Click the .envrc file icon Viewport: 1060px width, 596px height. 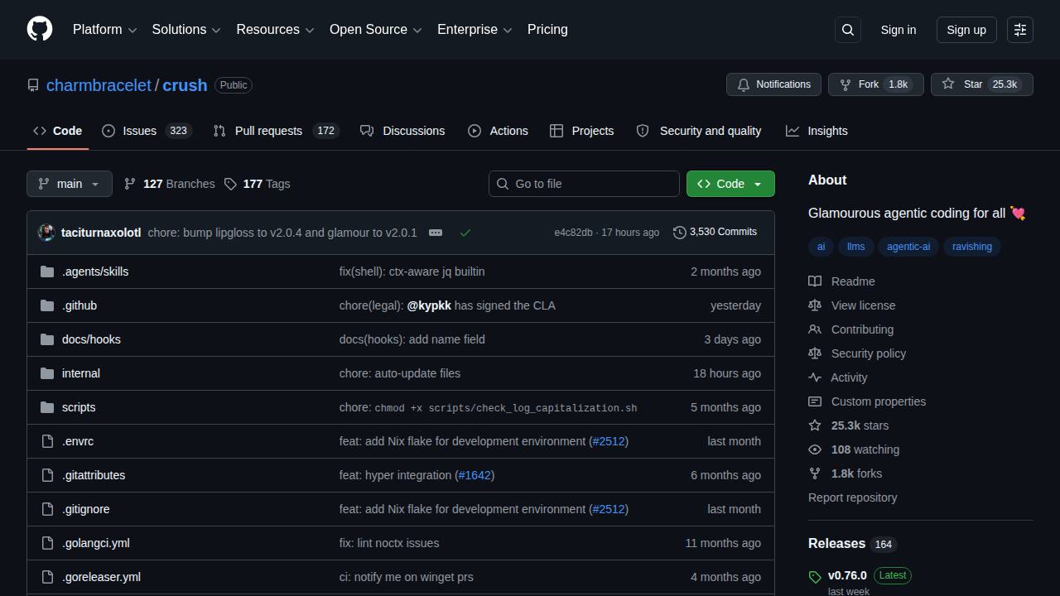(47, 441)
